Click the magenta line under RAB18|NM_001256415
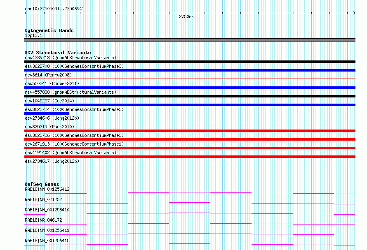This screenshot has height=250, width=367. [190, 244]
